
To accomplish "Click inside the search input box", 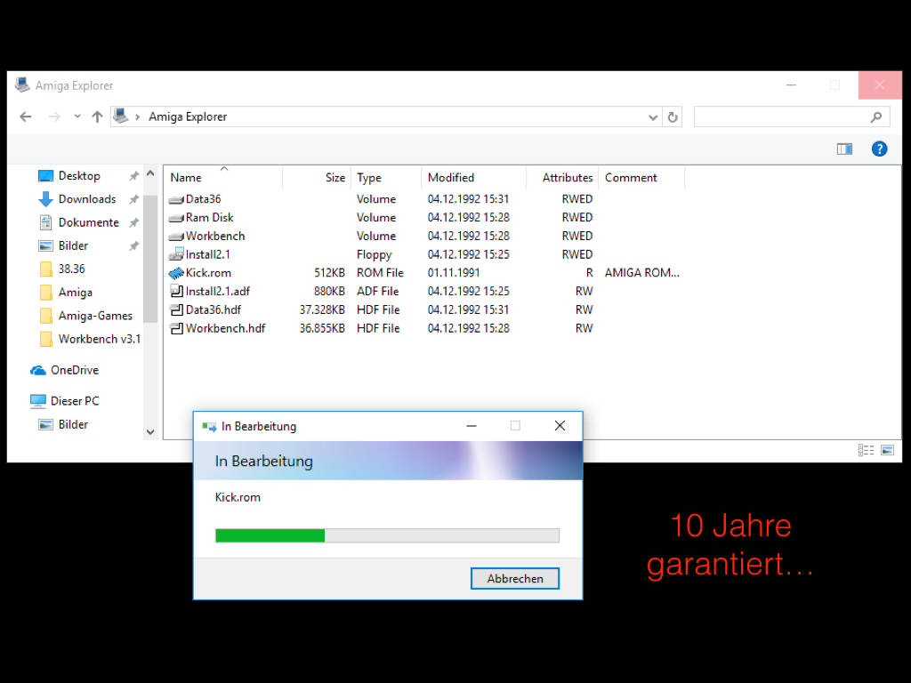I will coord(780,117).
